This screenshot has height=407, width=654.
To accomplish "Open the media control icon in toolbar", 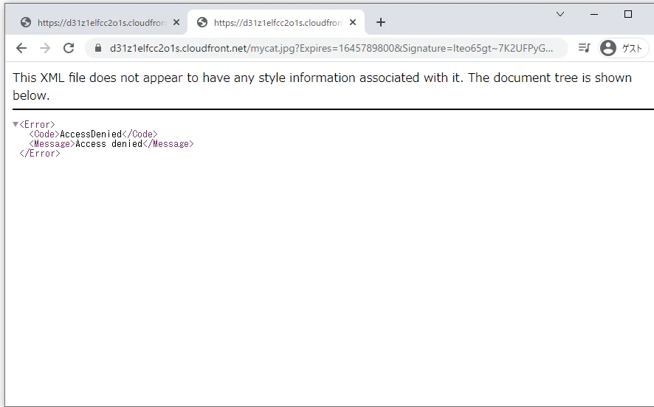I will (x=585, y=48).
